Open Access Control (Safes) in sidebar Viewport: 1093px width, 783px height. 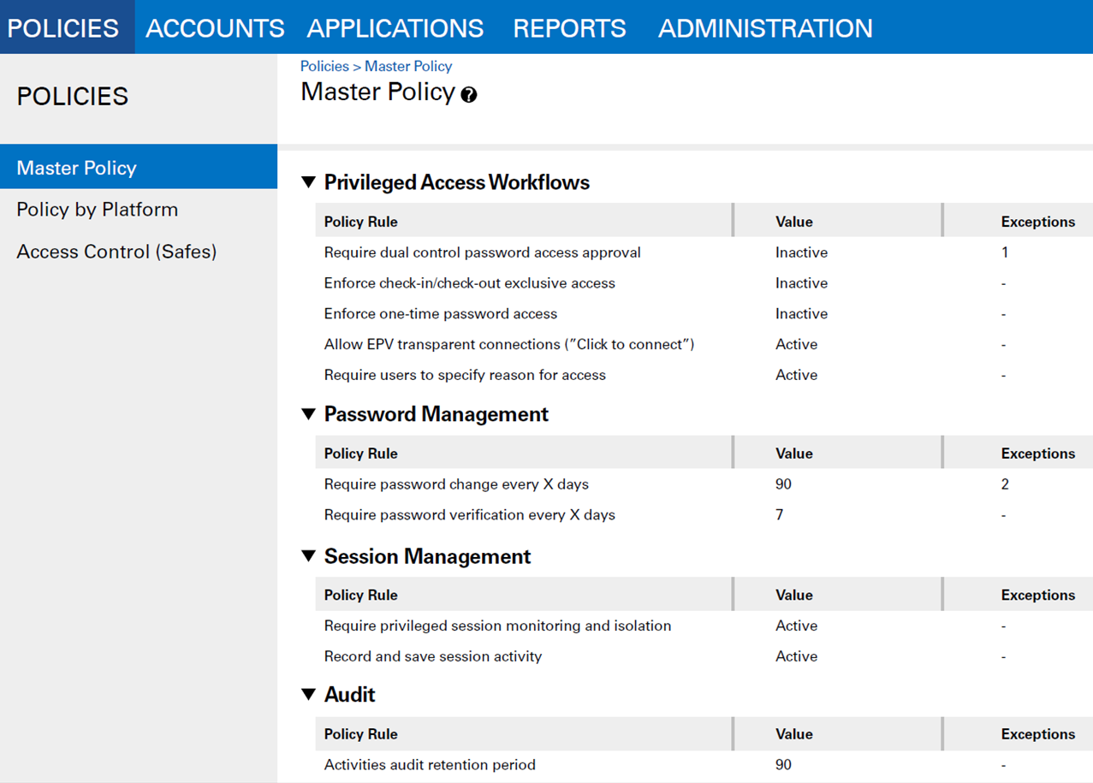click(116, 252)
